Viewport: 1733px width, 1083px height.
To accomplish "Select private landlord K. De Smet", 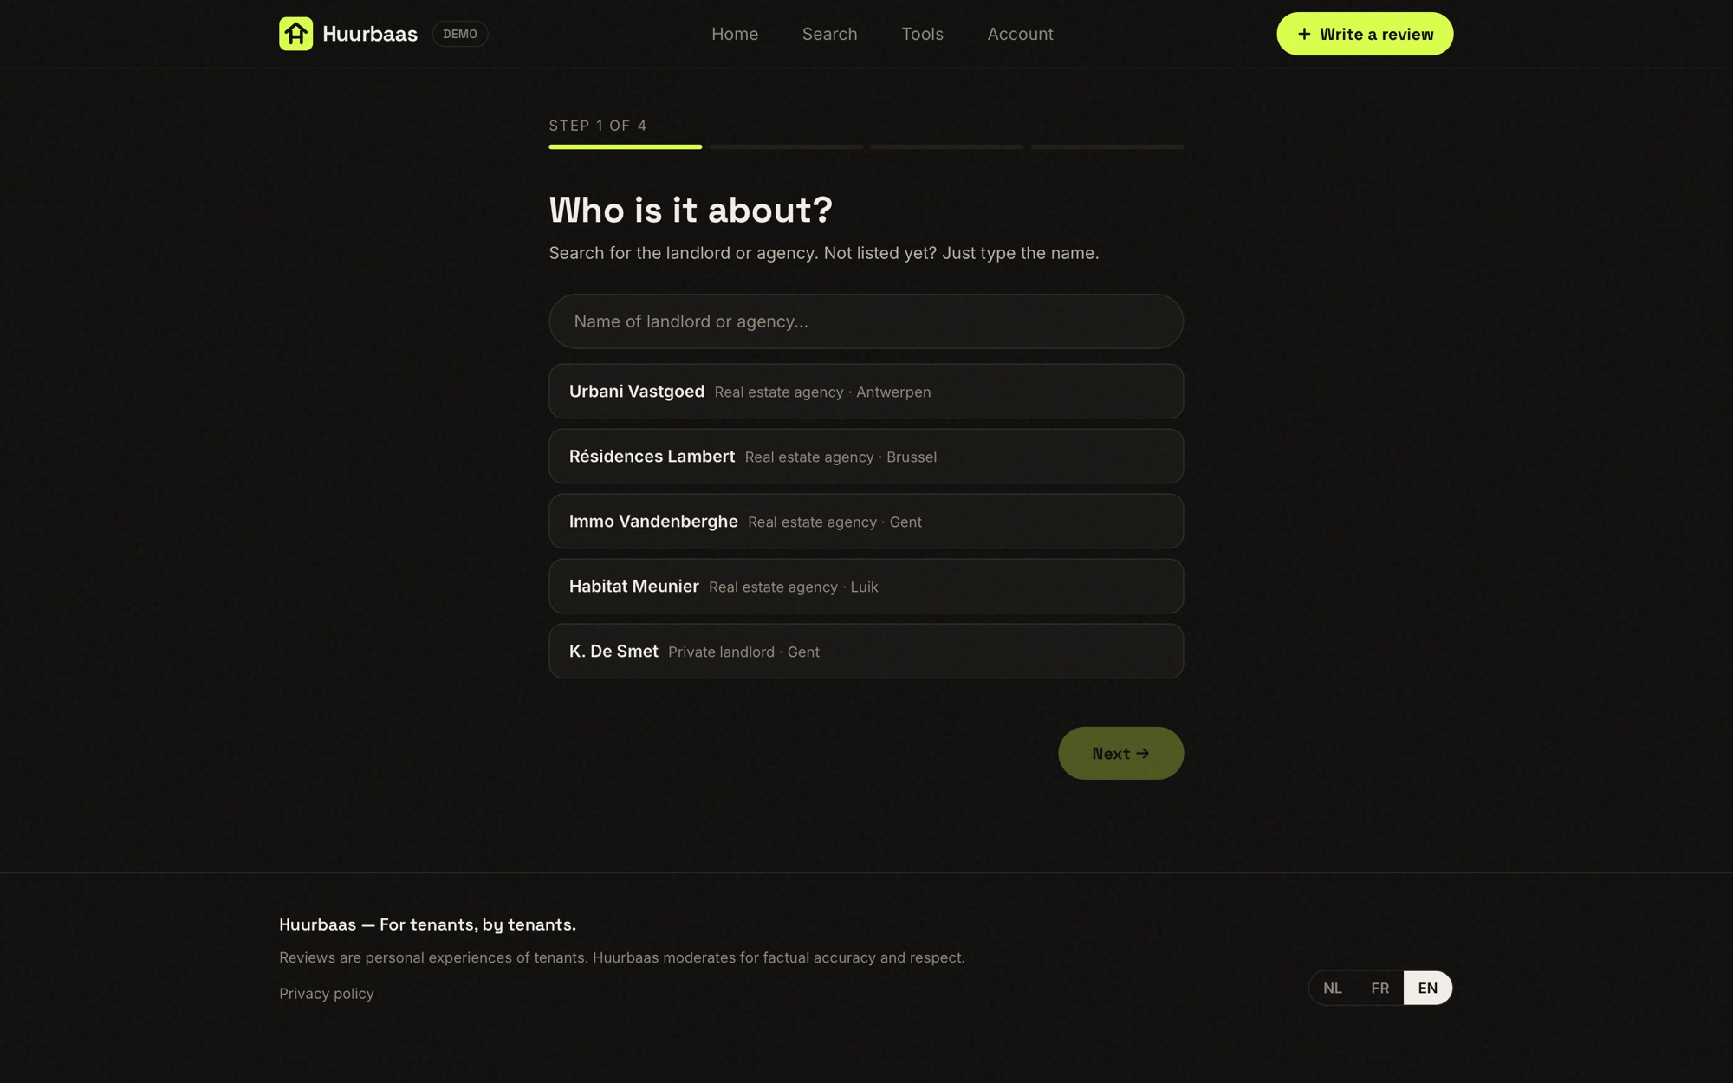I will click(x=866, y=652).
